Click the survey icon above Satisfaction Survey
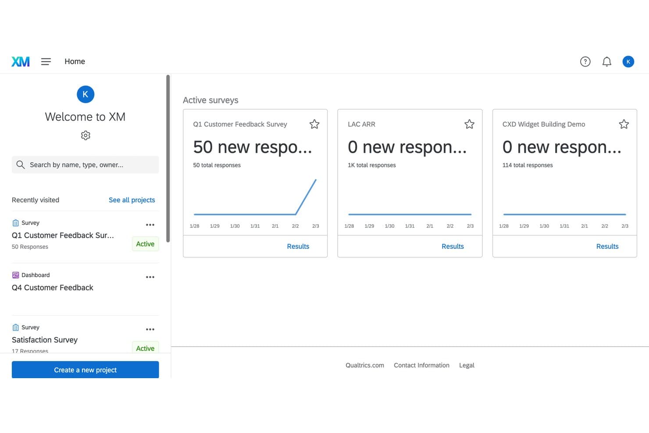Screen dimensions: 649x433 click(15, 327)
